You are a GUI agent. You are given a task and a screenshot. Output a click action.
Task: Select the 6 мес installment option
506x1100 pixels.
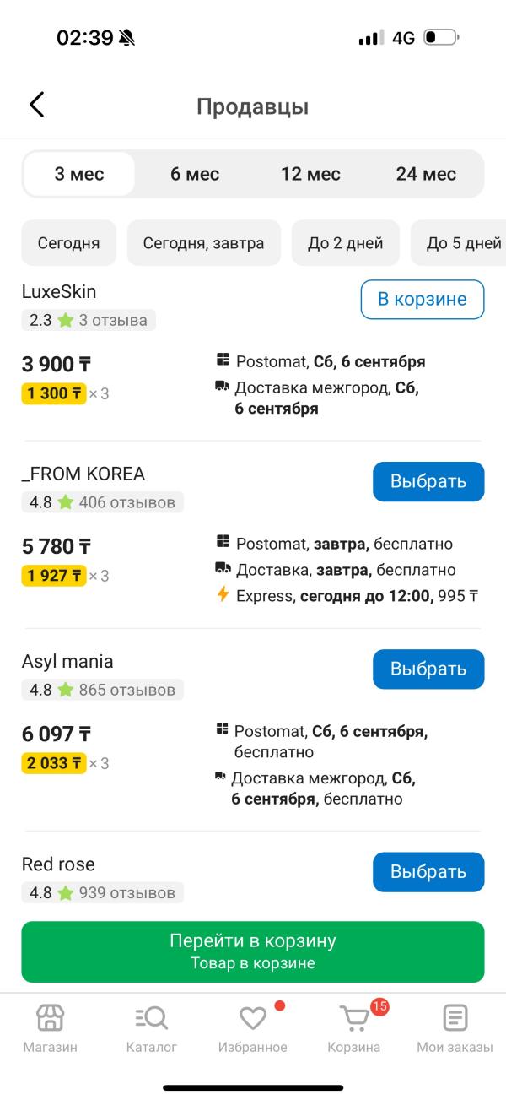(195, 174)
